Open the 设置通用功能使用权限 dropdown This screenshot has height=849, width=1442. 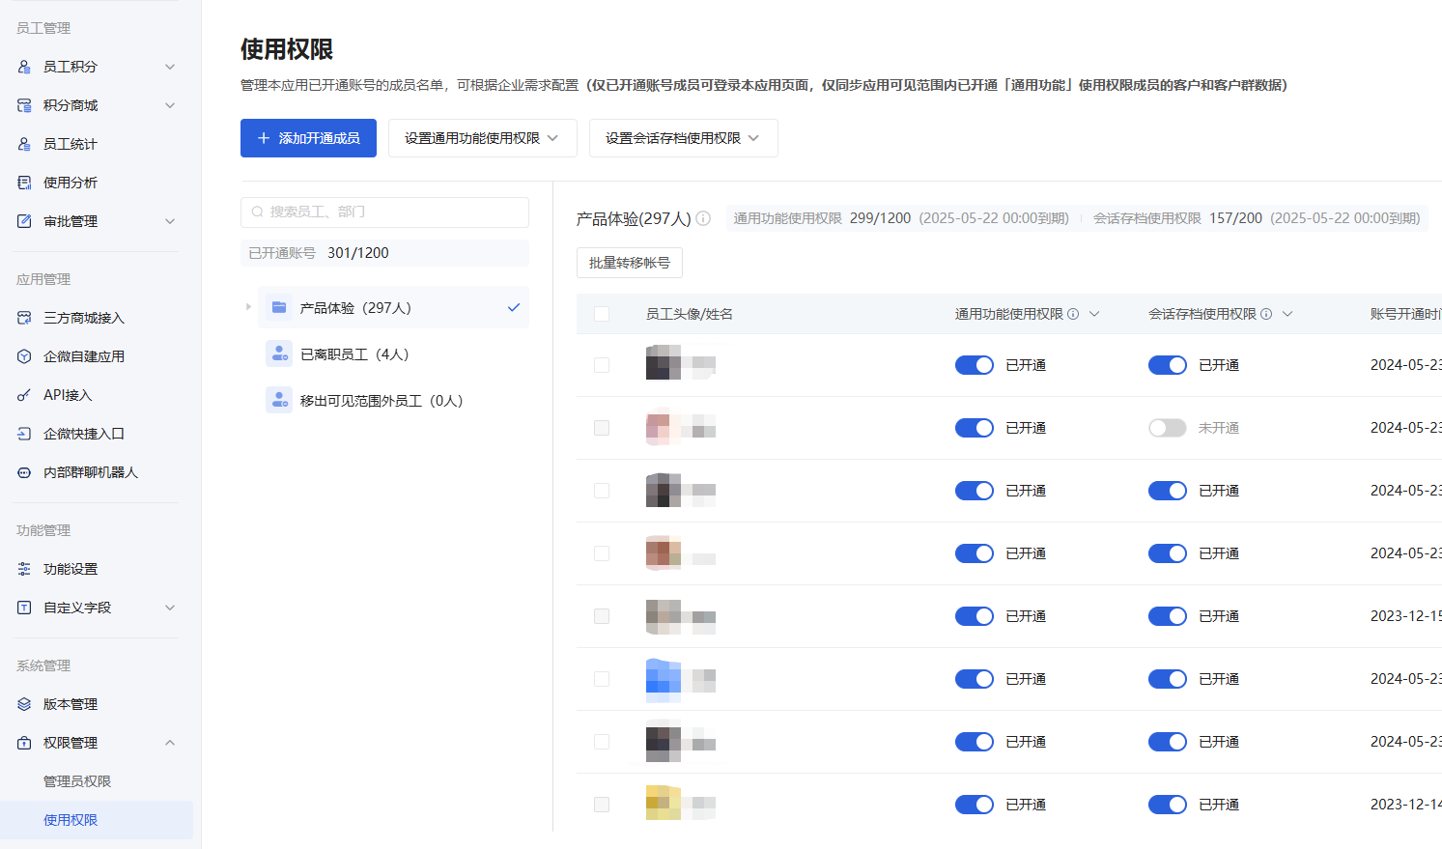pyautogui.click(x=482, y=138)
